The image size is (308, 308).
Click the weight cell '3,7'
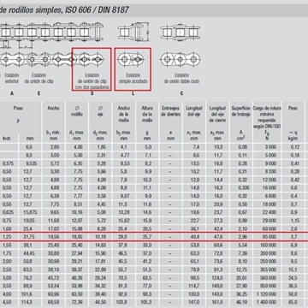(x=294, y=237)
